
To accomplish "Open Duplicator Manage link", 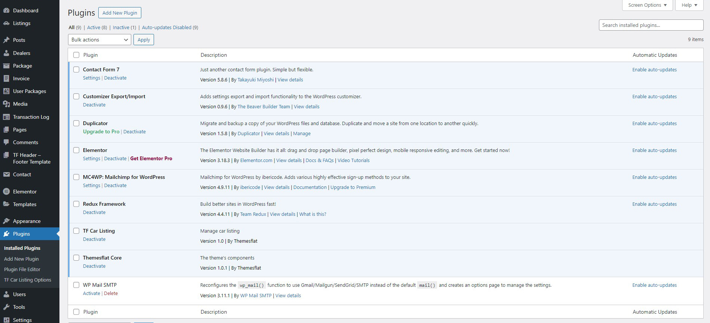I will 302,134.
